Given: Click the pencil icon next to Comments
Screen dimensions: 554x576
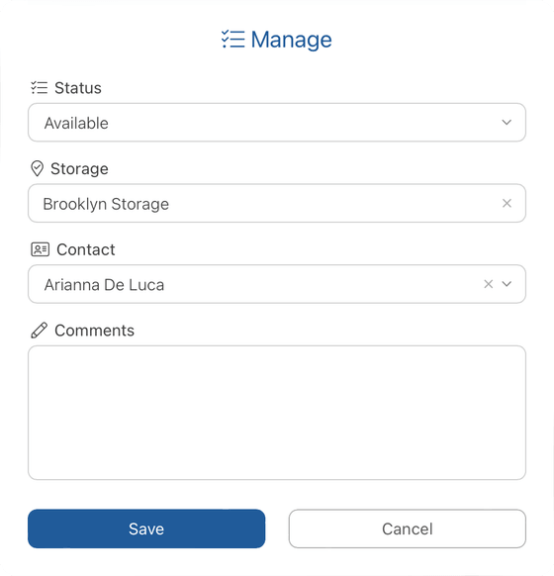Looking at the screenshot, I should pyautogui.click(x=40, y=331).
